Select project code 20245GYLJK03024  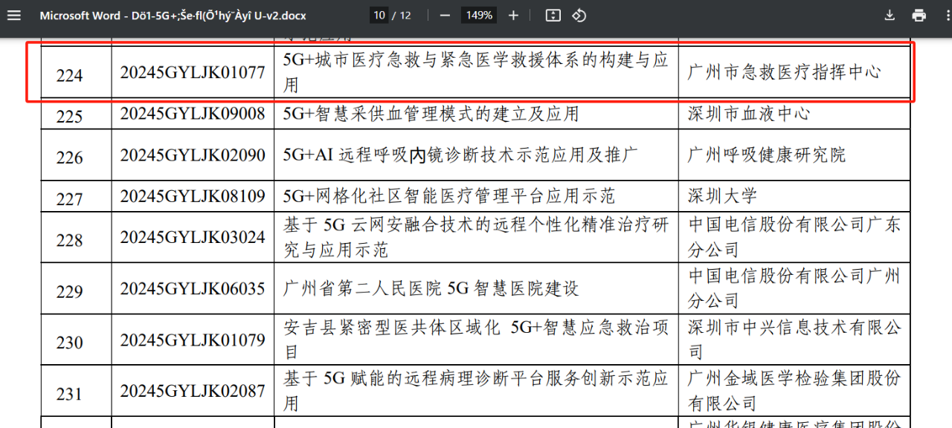193,238
